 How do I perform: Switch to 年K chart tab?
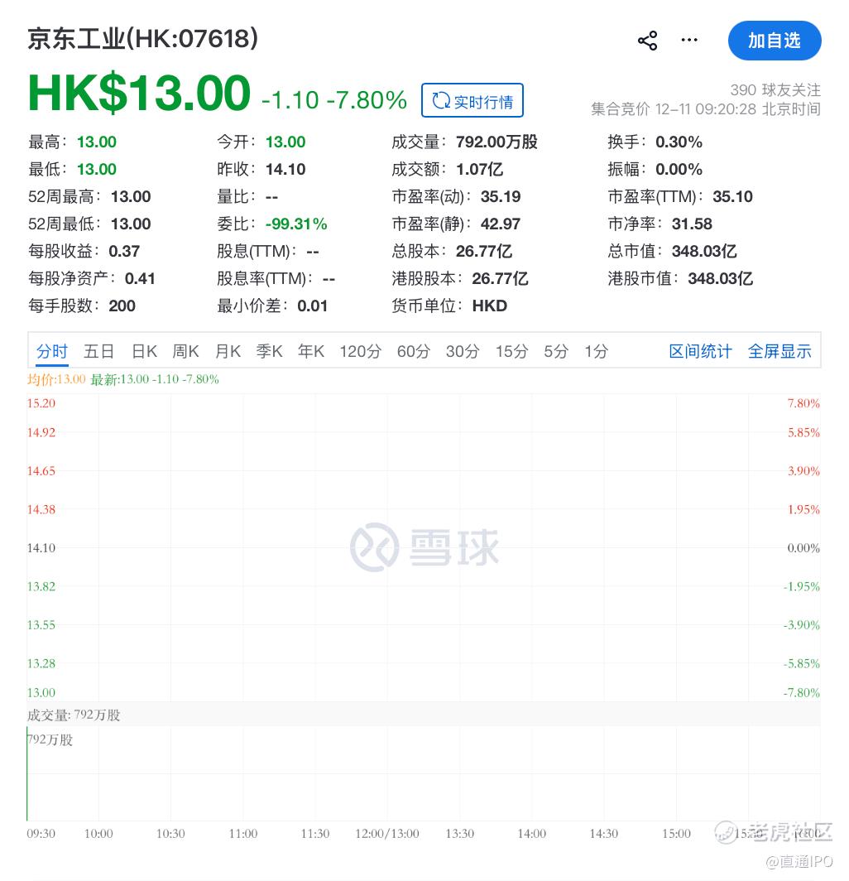click(x=311, y=351)
